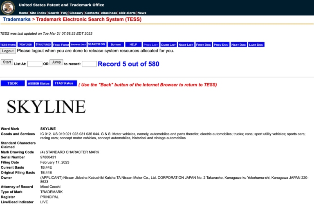Choose the Free Form search button
This screenshot has width=314, height=207.
tap(61, 45)
